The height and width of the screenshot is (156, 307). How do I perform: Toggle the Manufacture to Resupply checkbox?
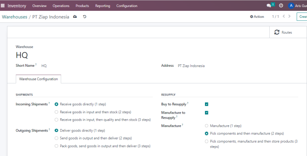tap(207, 113)
